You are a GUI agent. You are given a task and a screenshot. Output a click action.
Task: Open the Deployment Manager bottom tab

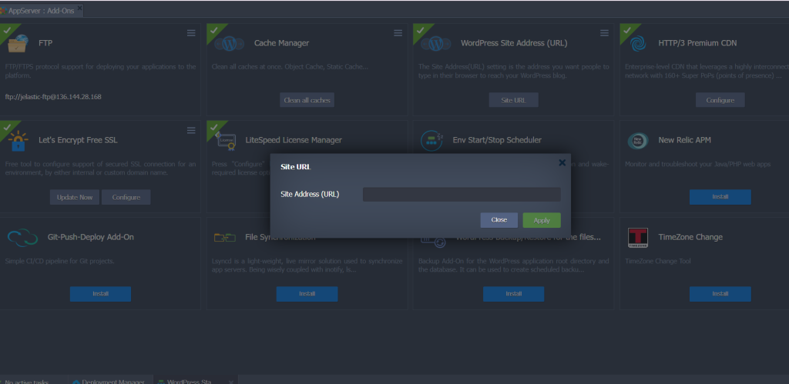click(x=109, y=382)
